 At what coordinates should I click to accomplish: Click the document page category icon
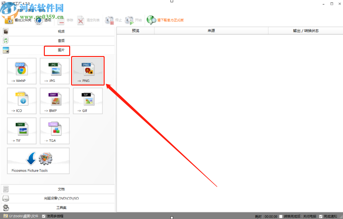6,189
